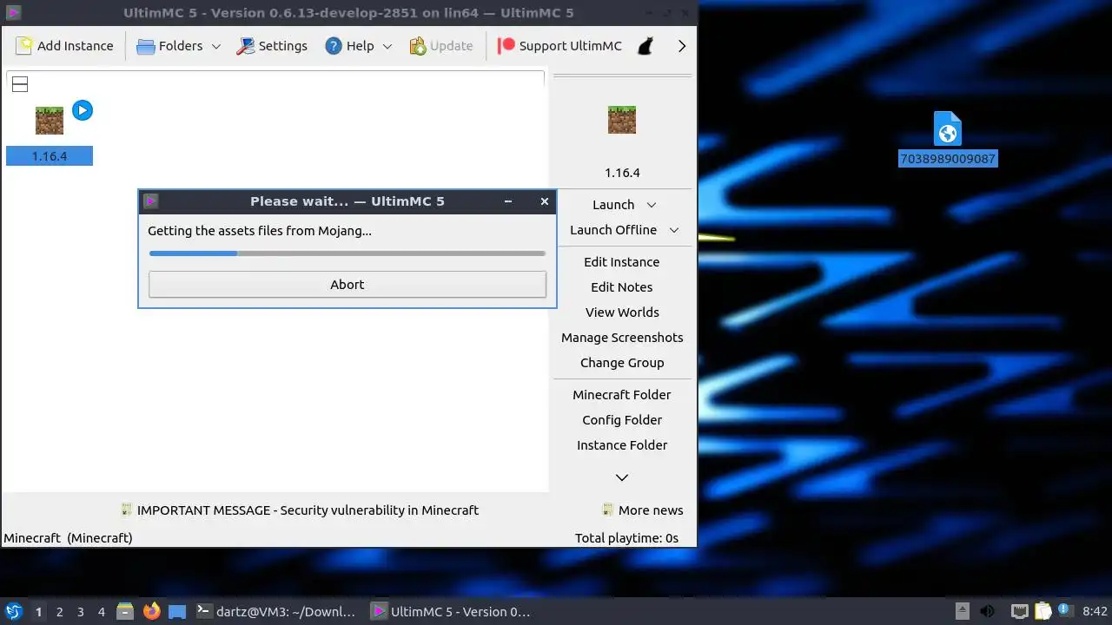This screenshot has width=1112, height=625.
Task: Open Minecraft Folder
Action: pos(622,395)
